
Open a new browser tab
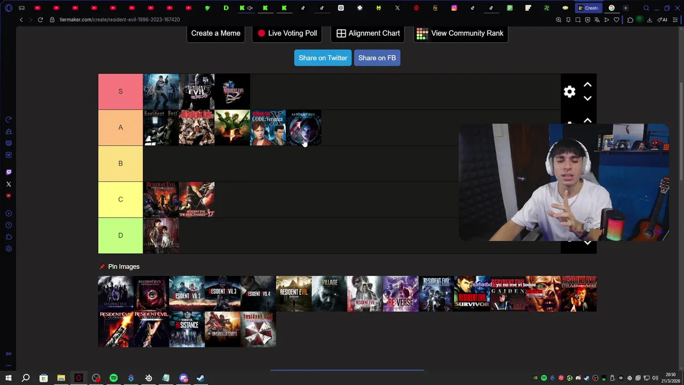[x=626, y=8]
